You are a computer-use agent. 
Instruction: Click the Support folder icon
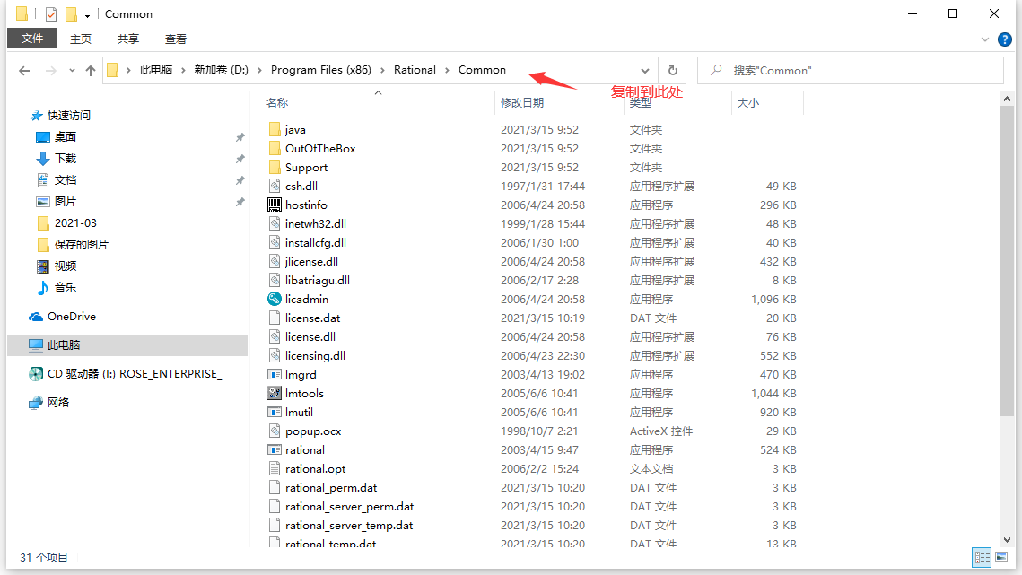click(x=275, y=168)
